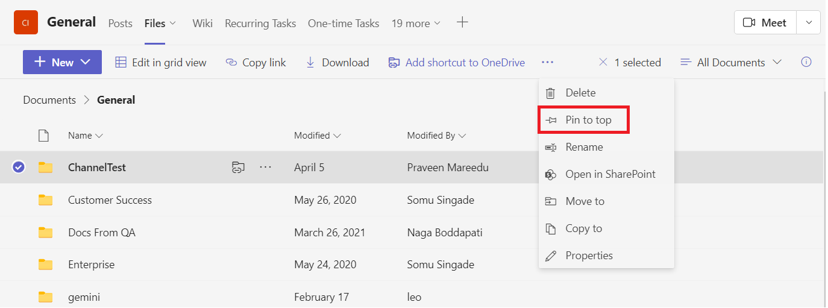
Task: Clear selection with the X icon
Action: [x=603, y=62]
